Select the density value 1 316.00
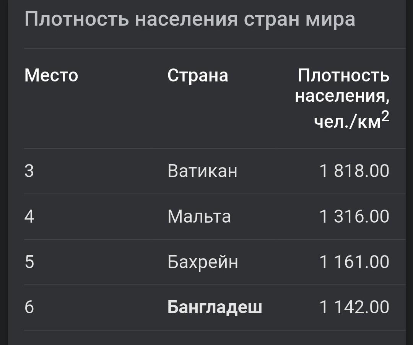The width and height of the screenshot is (413, 345). [x=354, y=216]
